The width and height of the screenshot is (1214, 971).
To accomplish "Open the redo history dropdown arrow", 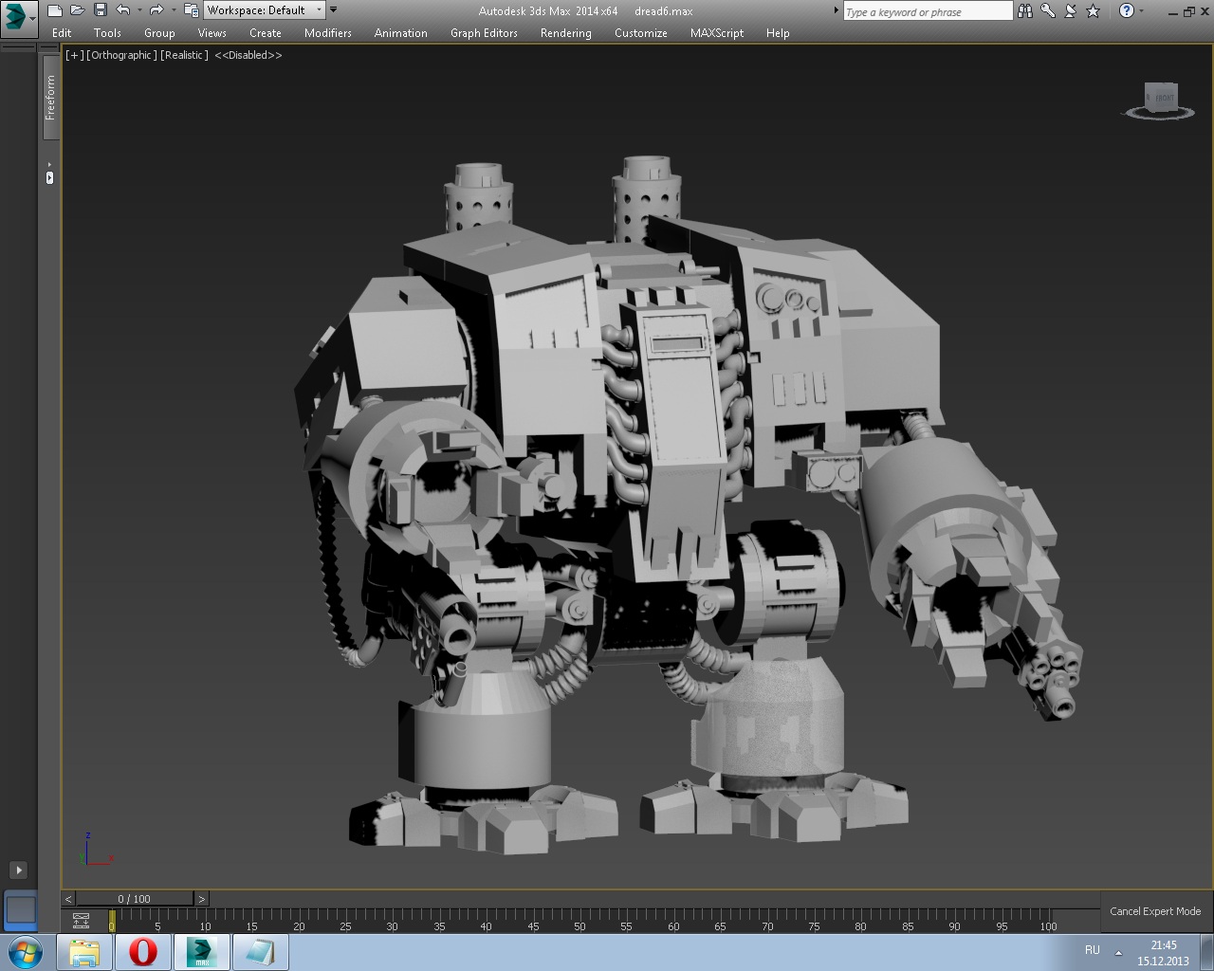I will tap(173, 10).
